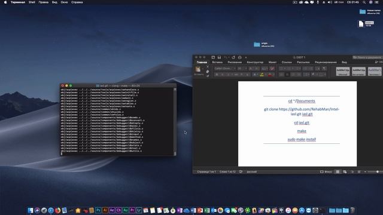Open the Ссылки ribbon tab
Screen dimensions: 383x215
(x=287, y=62)
